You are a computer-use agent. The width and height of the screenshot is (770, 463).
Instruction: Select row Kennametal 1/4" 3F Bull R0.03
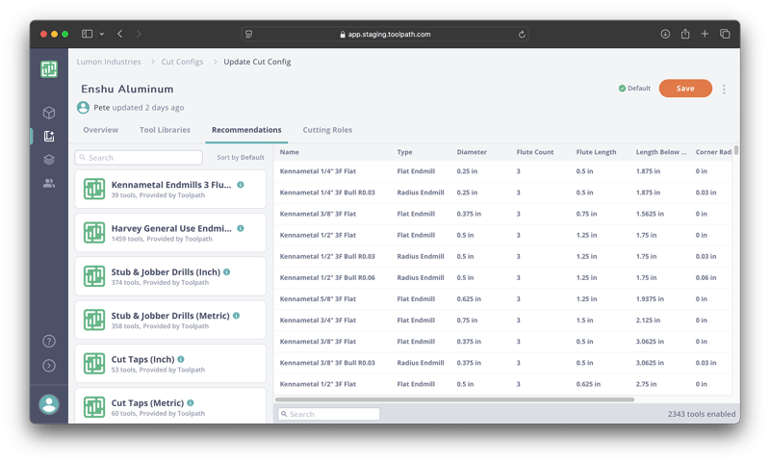pyautogui.click(x=502, y=193)
